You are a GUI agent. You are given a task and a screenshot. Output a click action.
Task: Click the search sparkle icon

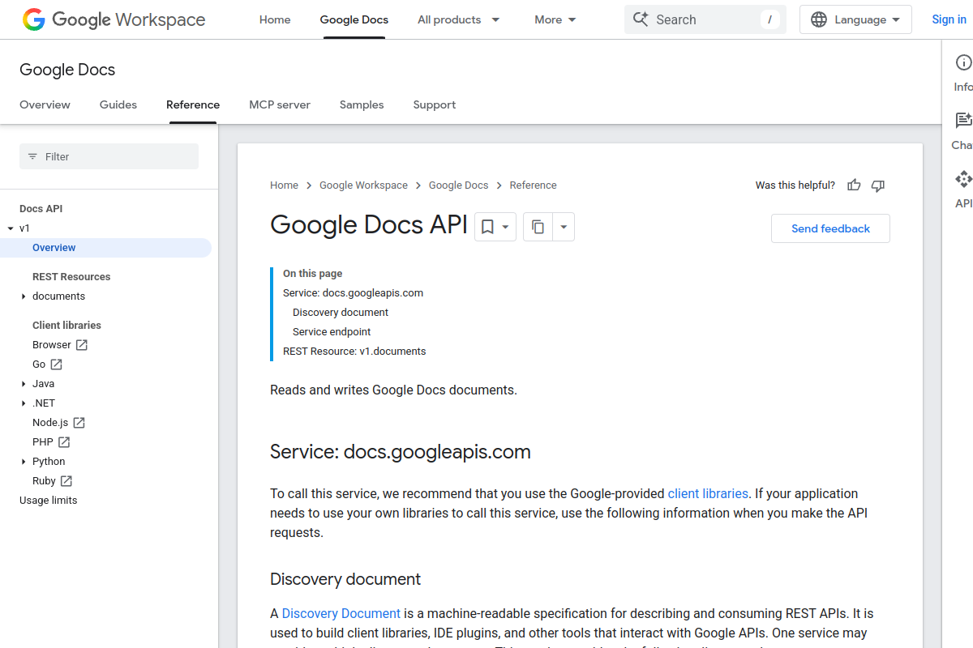tap(641, 19)
